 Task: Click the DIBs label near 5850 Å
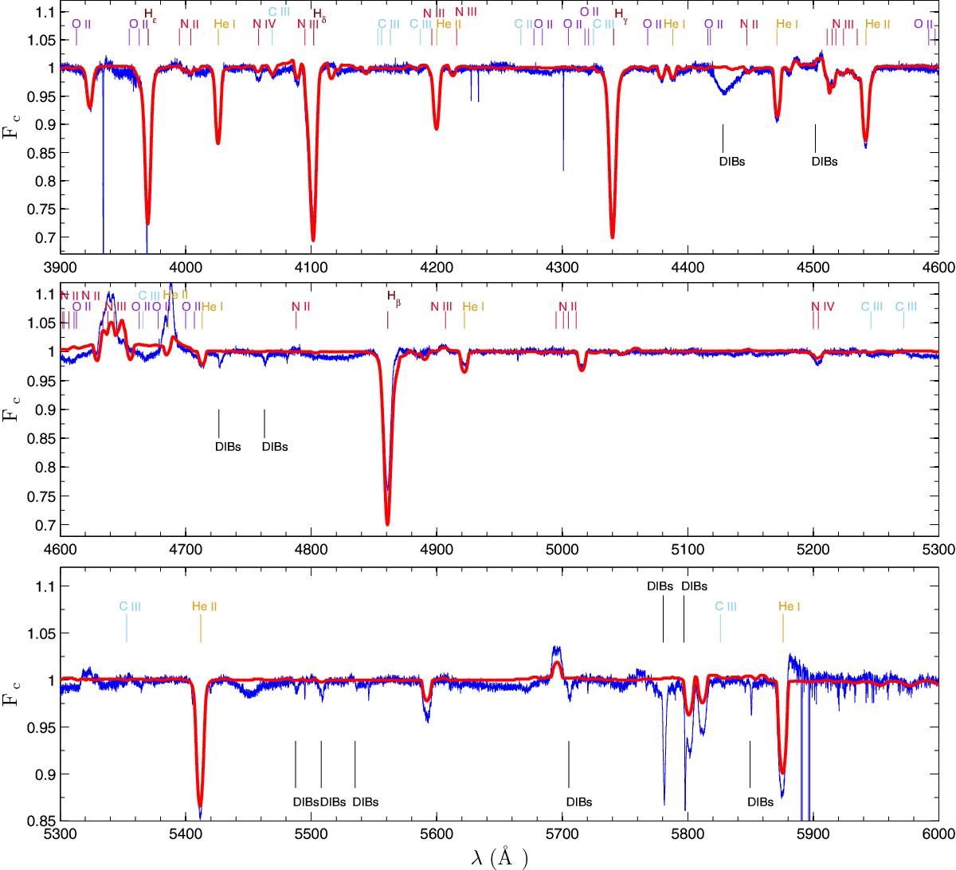pyautogui.click(x=761, y=802)
